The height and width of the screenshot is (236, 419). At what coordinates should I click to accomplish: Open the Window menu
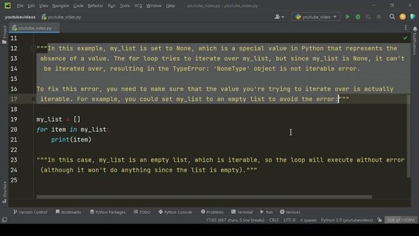point(154,6)
